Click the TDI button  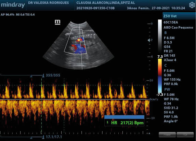[x=185, y=135]
